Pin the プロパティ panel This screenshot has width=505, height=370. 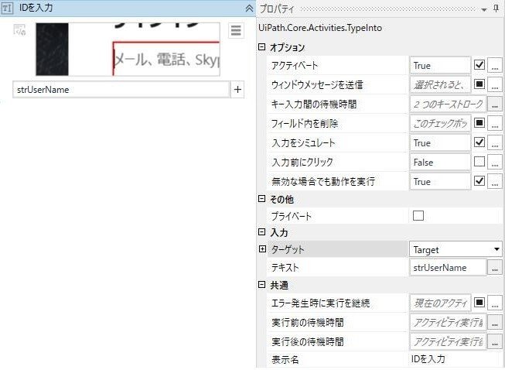click(496, 9)
